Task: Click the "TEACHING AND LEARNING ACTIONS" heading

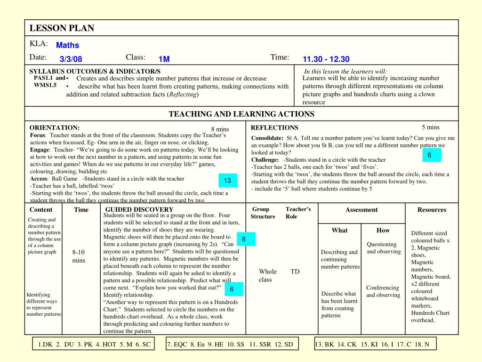Action: (241, 114)
